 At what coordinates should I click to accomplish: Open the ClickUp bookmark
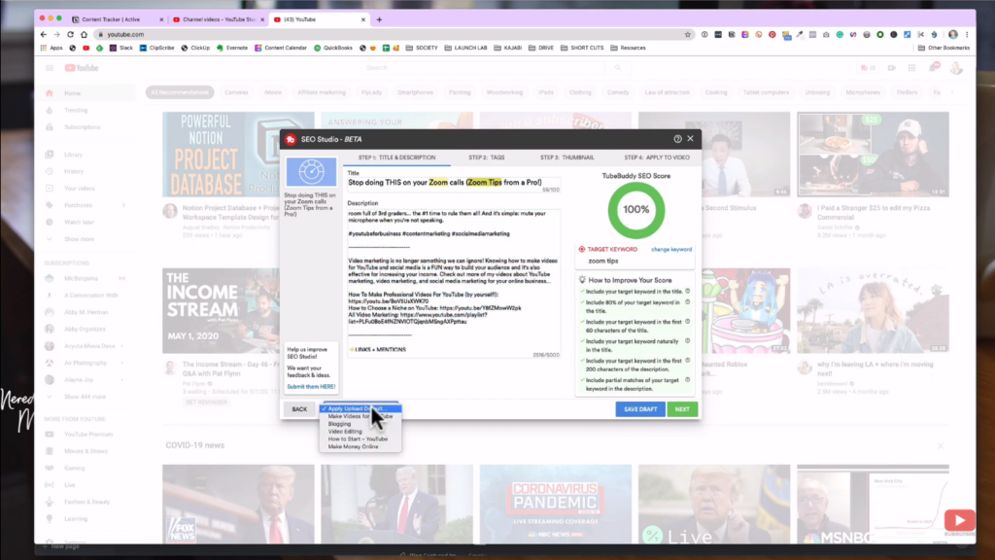(x=195, y=48)
